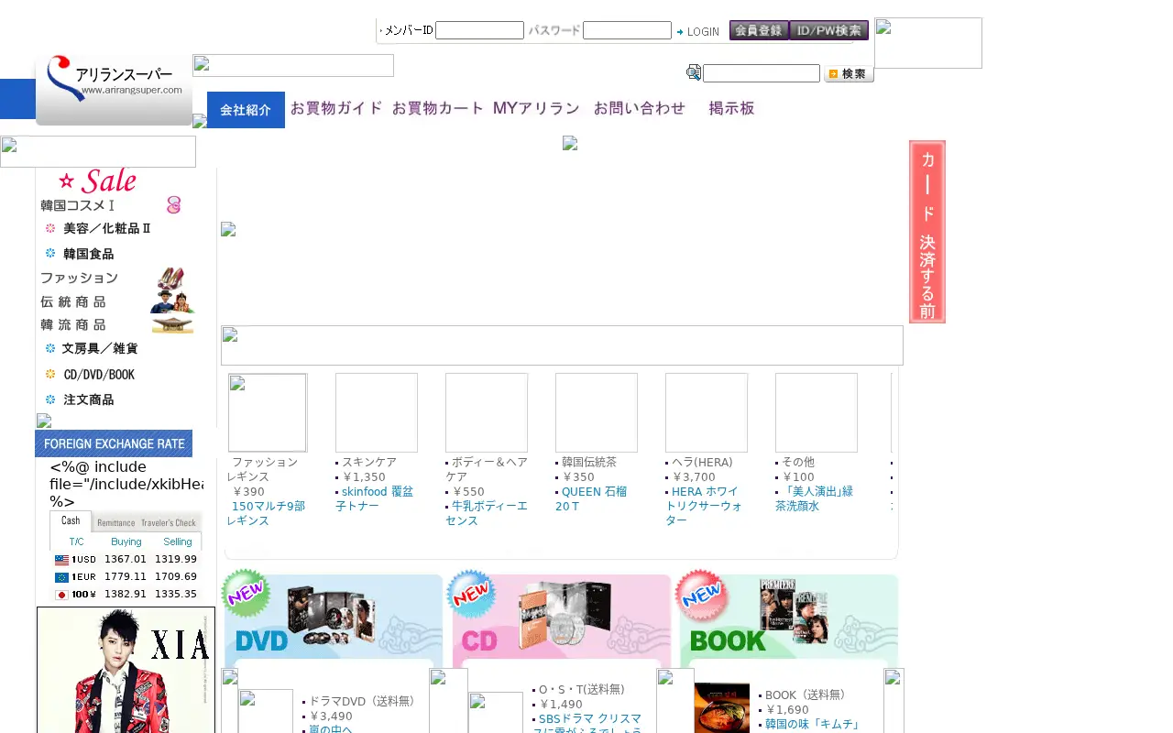Open the pink Sale star banner
The width and height of the screenshot is (1173, 733).
point(97,181)
